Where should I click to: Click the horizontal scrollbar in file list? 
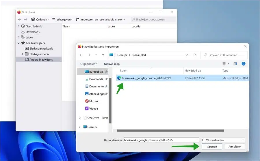(x=170, y=130)
